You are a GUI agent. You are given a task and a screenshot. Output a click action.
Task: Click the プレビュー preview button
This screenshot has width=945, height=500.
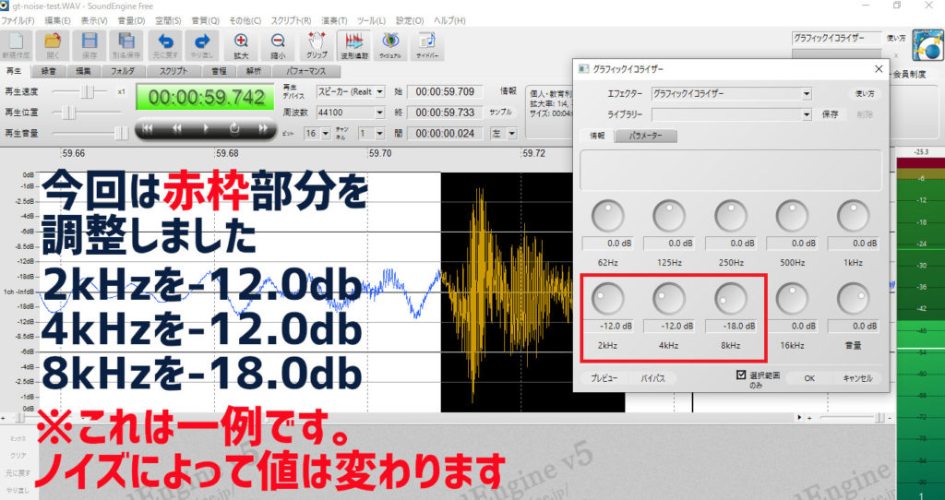pos(604,378)
